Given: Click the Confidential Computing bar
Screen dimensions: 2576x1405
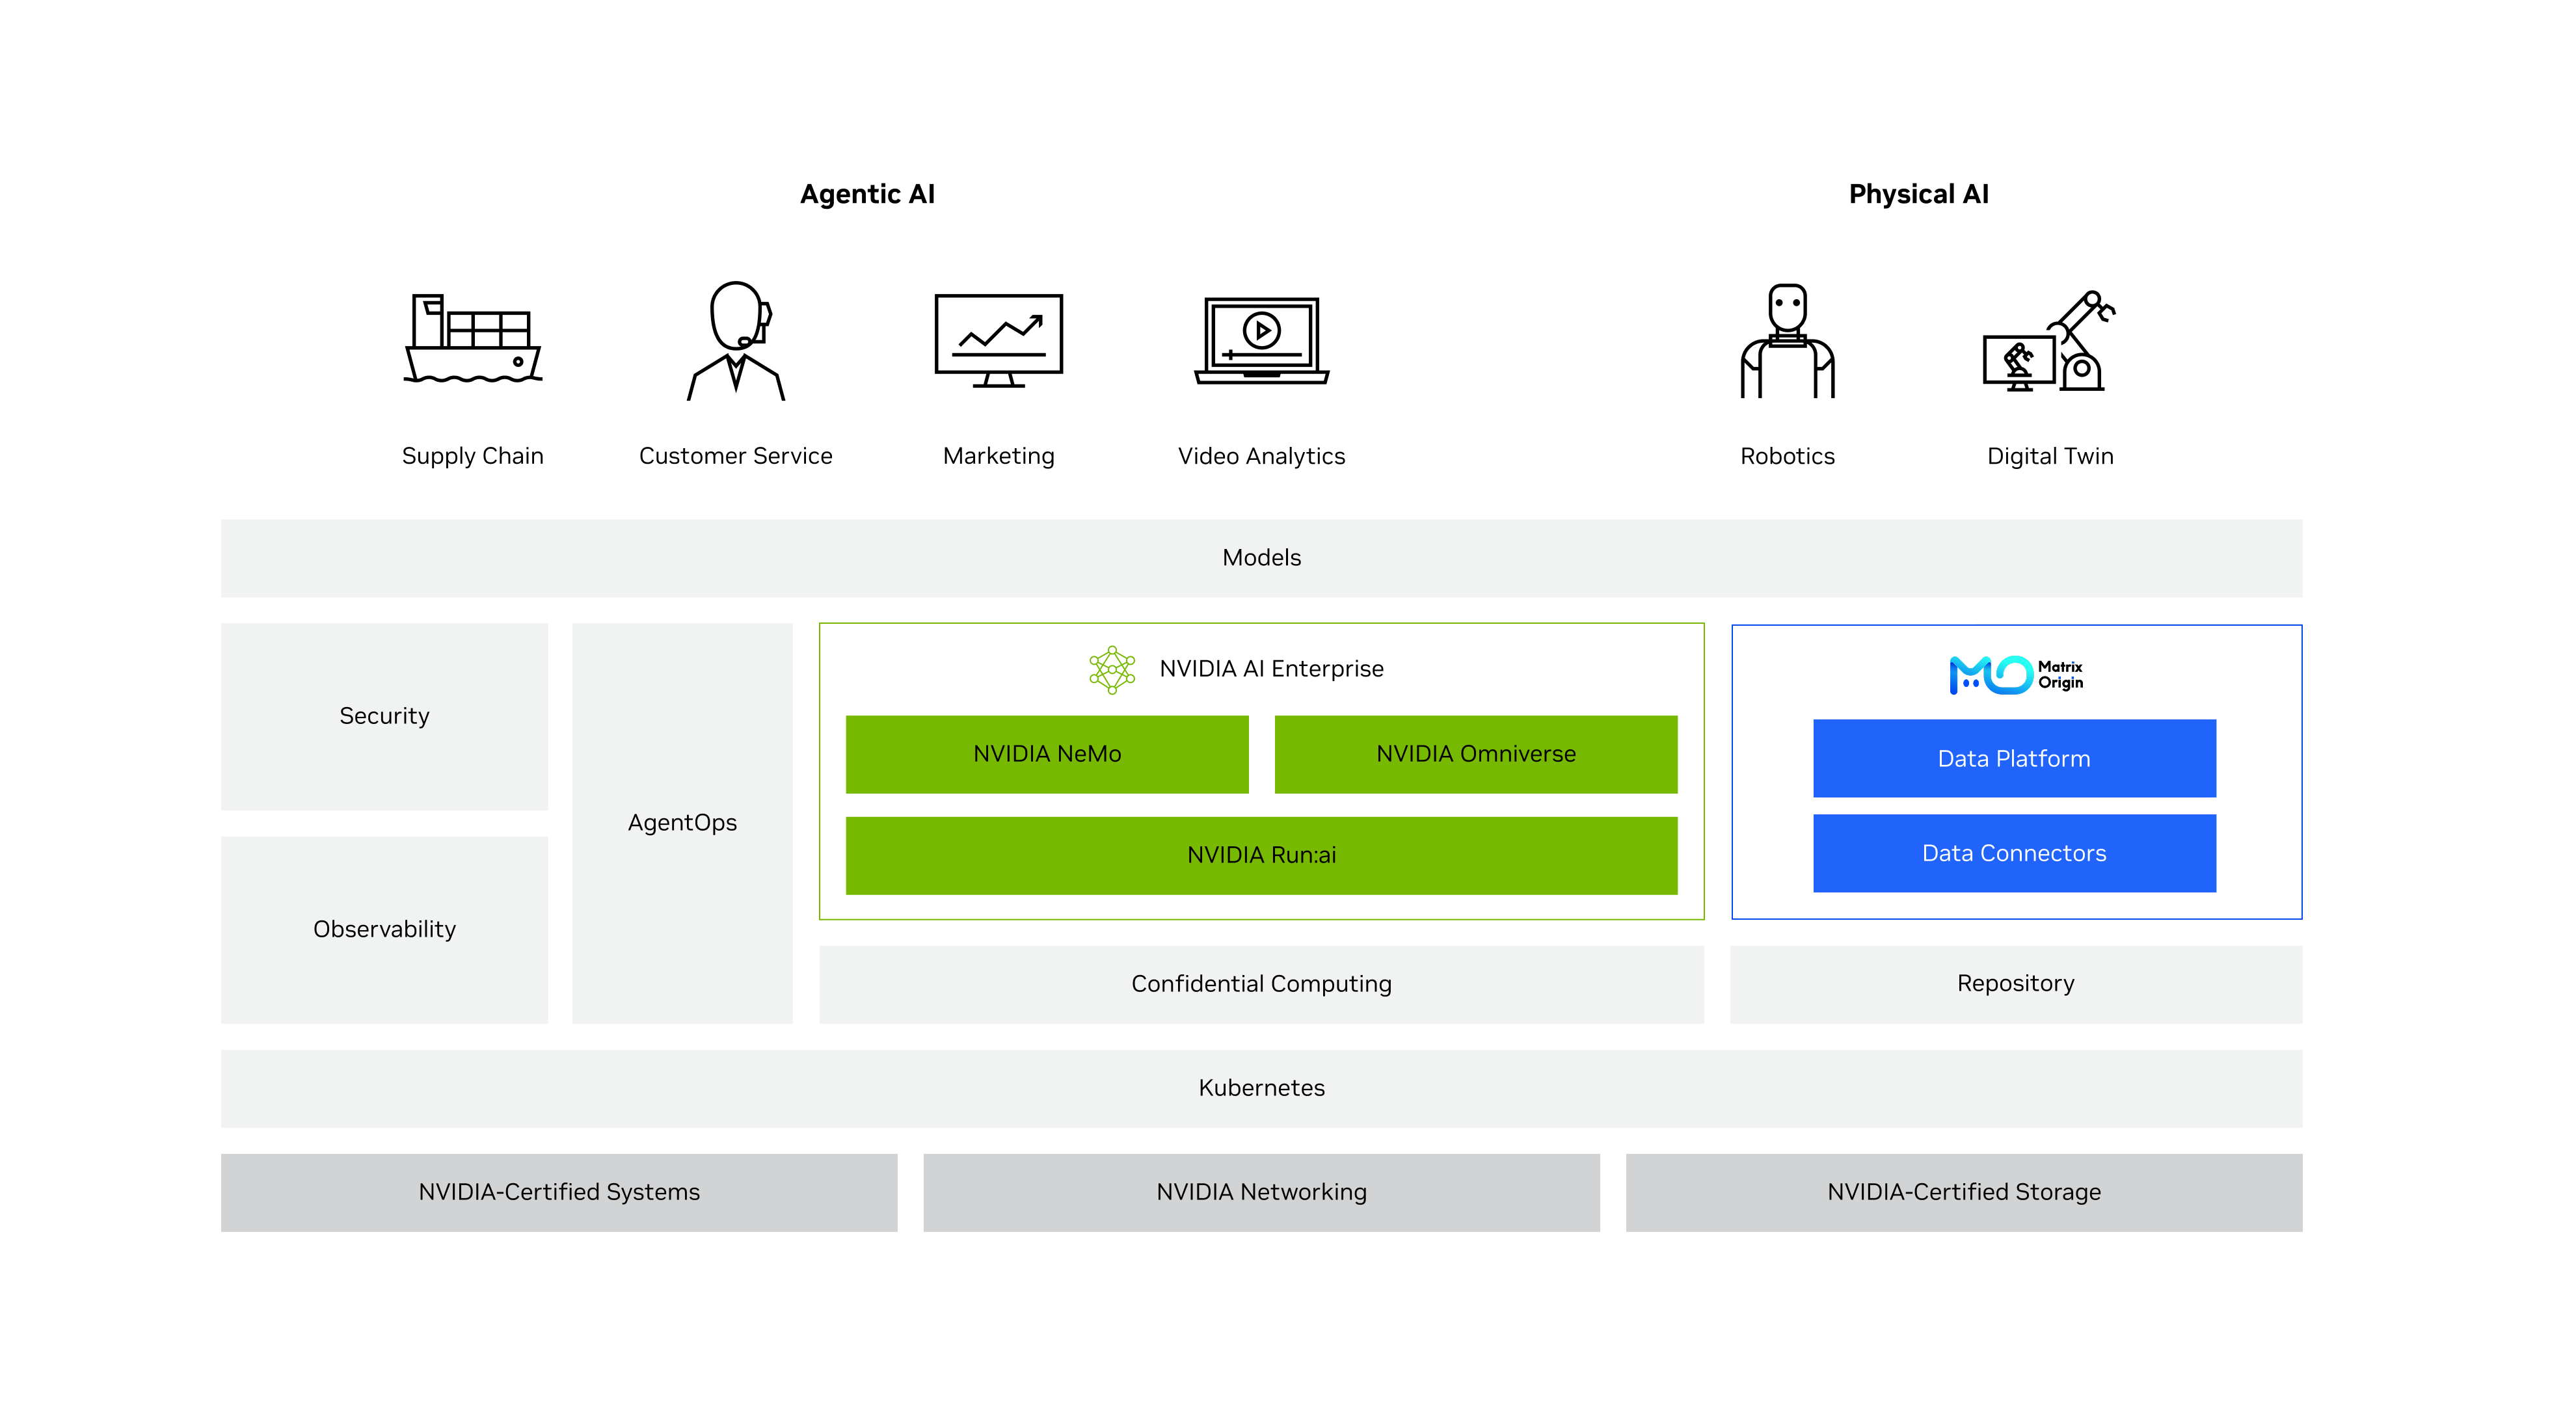Looking at the screenshot, I should coord(1262,985).
